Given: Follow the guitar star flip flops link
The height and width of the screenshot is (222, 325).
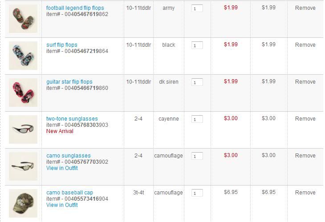Looking at the screenshot, I should 69,81.
